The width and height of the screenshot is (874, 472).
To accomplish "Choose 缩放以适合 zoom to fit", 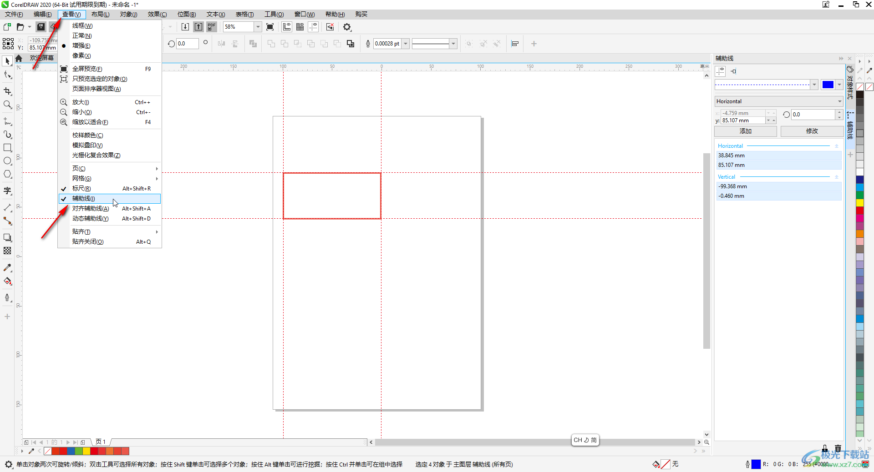I will pos(110,122).
